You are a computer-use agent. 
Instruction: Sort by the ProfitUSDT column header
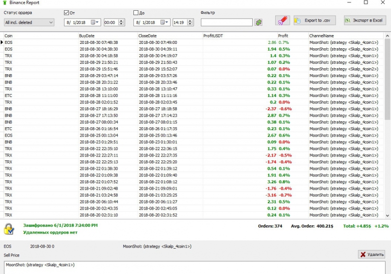240,36
